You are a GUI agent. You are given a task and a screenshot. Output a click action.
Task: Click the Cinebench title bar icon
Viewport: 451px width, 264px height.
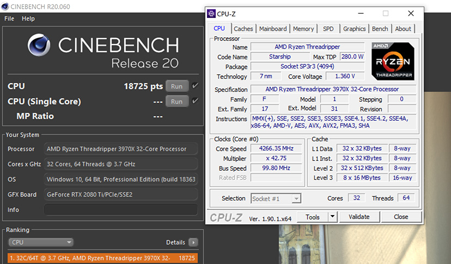pyautogui.click(x=5, y=7)
